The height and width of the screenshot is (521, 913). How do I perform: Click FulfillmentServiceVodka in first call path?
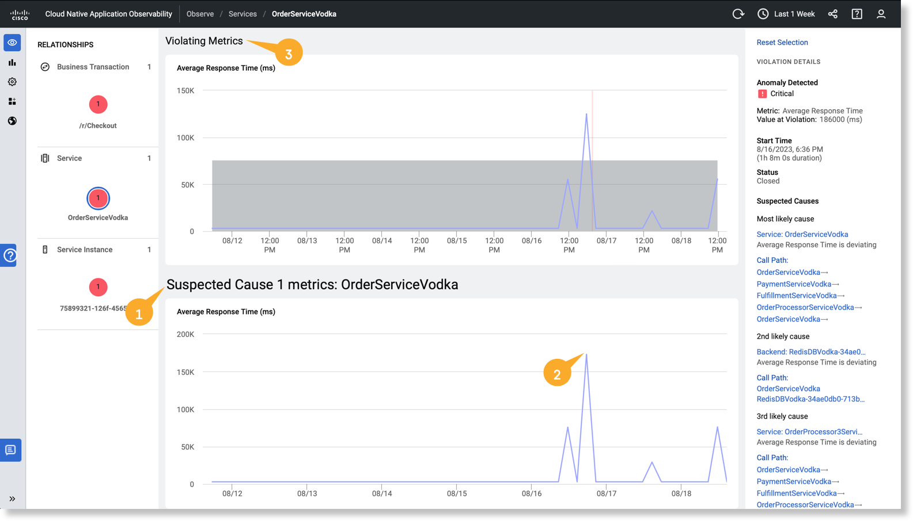796,296
